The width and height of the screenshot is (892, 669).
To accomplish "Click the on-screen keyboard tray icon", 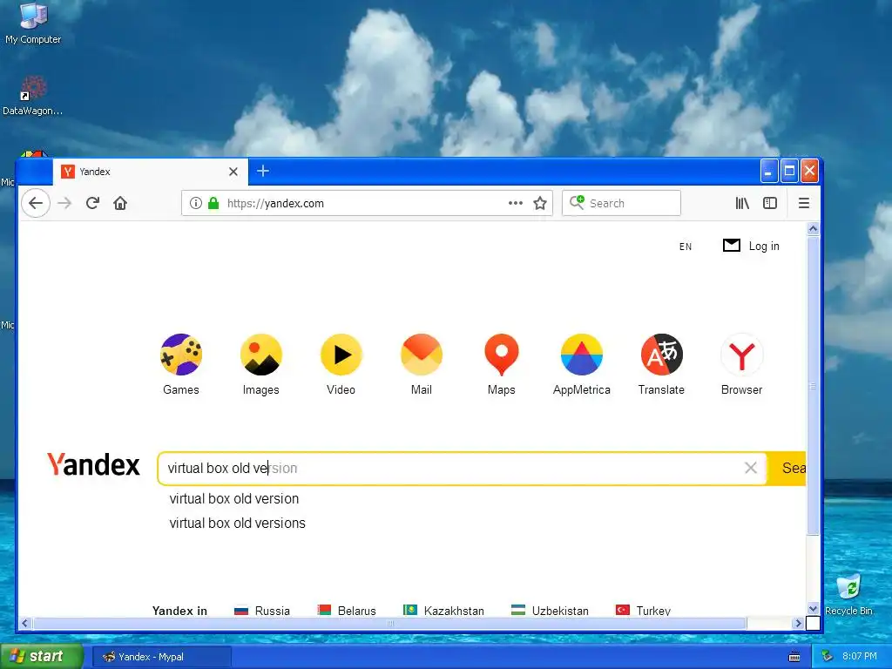I will 794,657.
